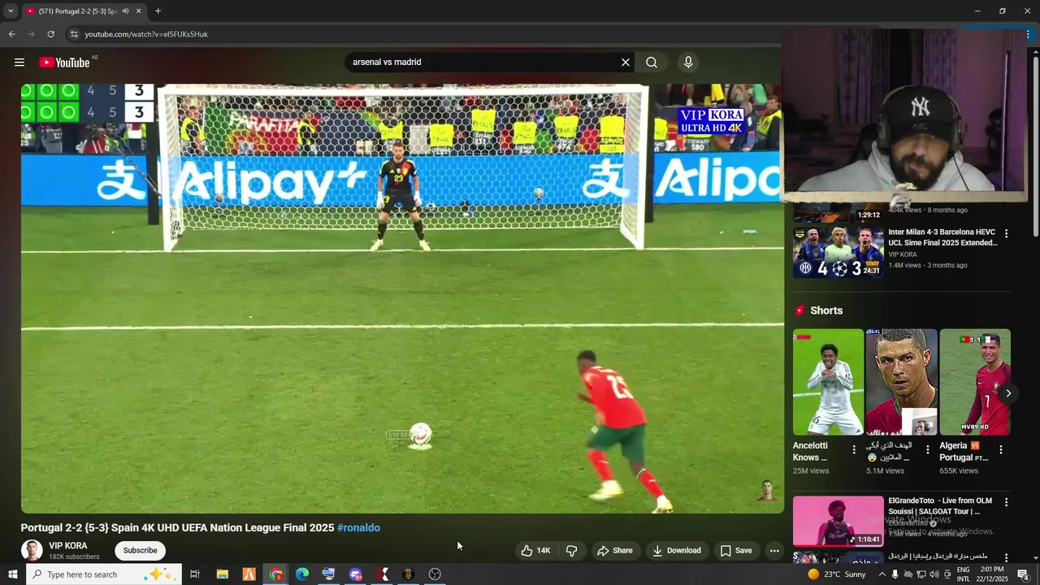Screen dimensions: 1040x585
Task: Show next Shorts with right arrow
Action: point(1008,393)
